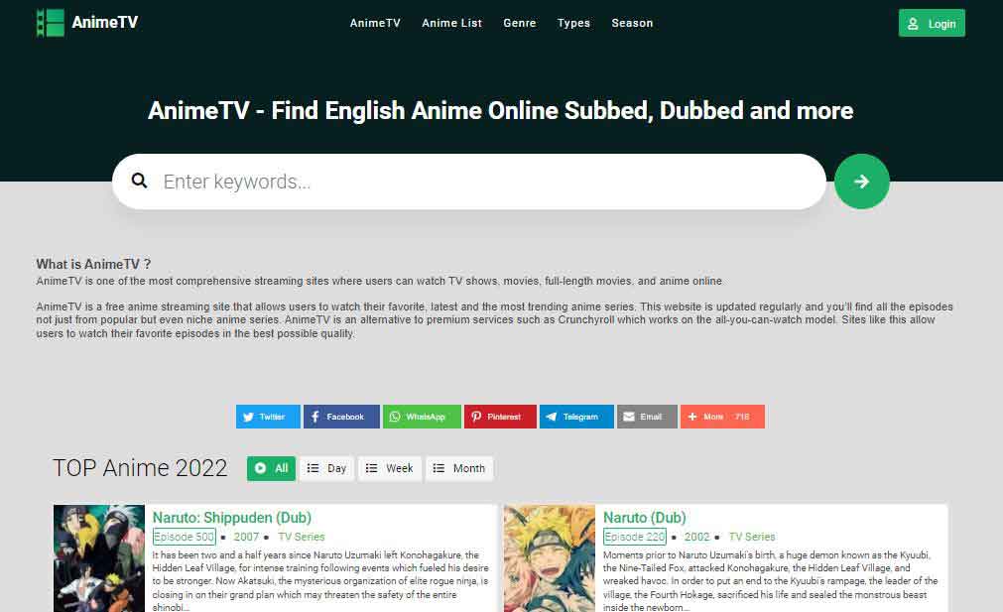
Task: Click the Login button
Action: point(931,23)
